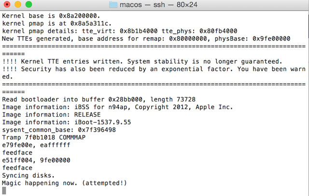Screen dimensions: 309x196
Task: Click the green zoom window button
Action: (27, 5)
